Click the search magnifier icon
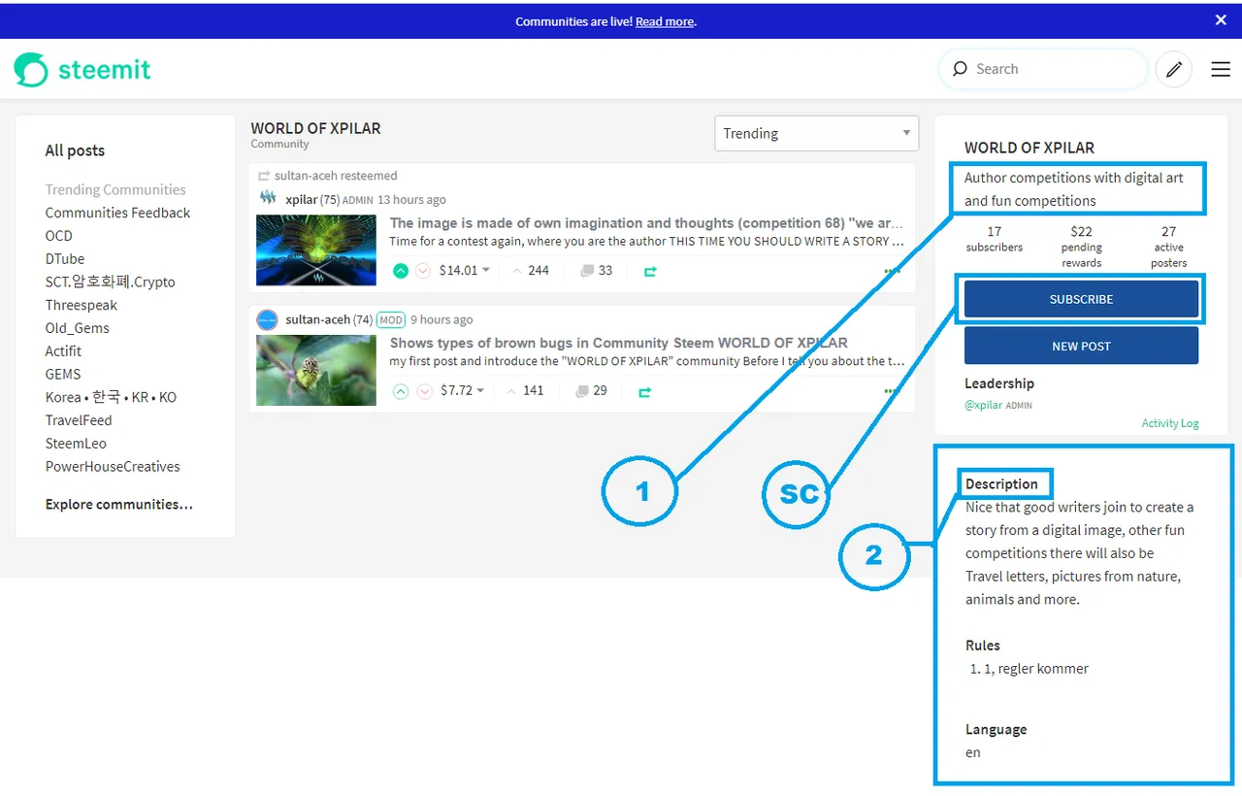Image resolution: width=1242 pixels, height=796 pixels. [x=960, y=69]
